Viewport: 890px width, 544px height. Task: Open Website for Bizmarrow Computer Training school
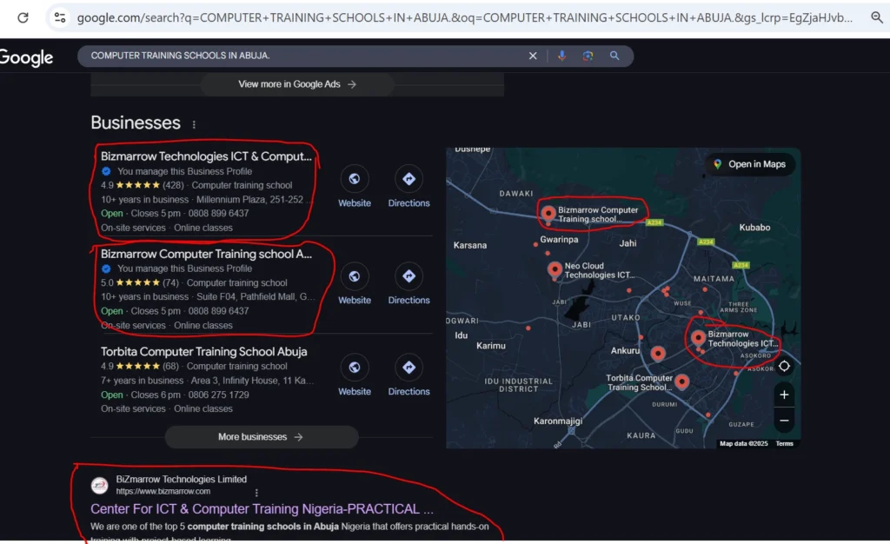point(355,284)
